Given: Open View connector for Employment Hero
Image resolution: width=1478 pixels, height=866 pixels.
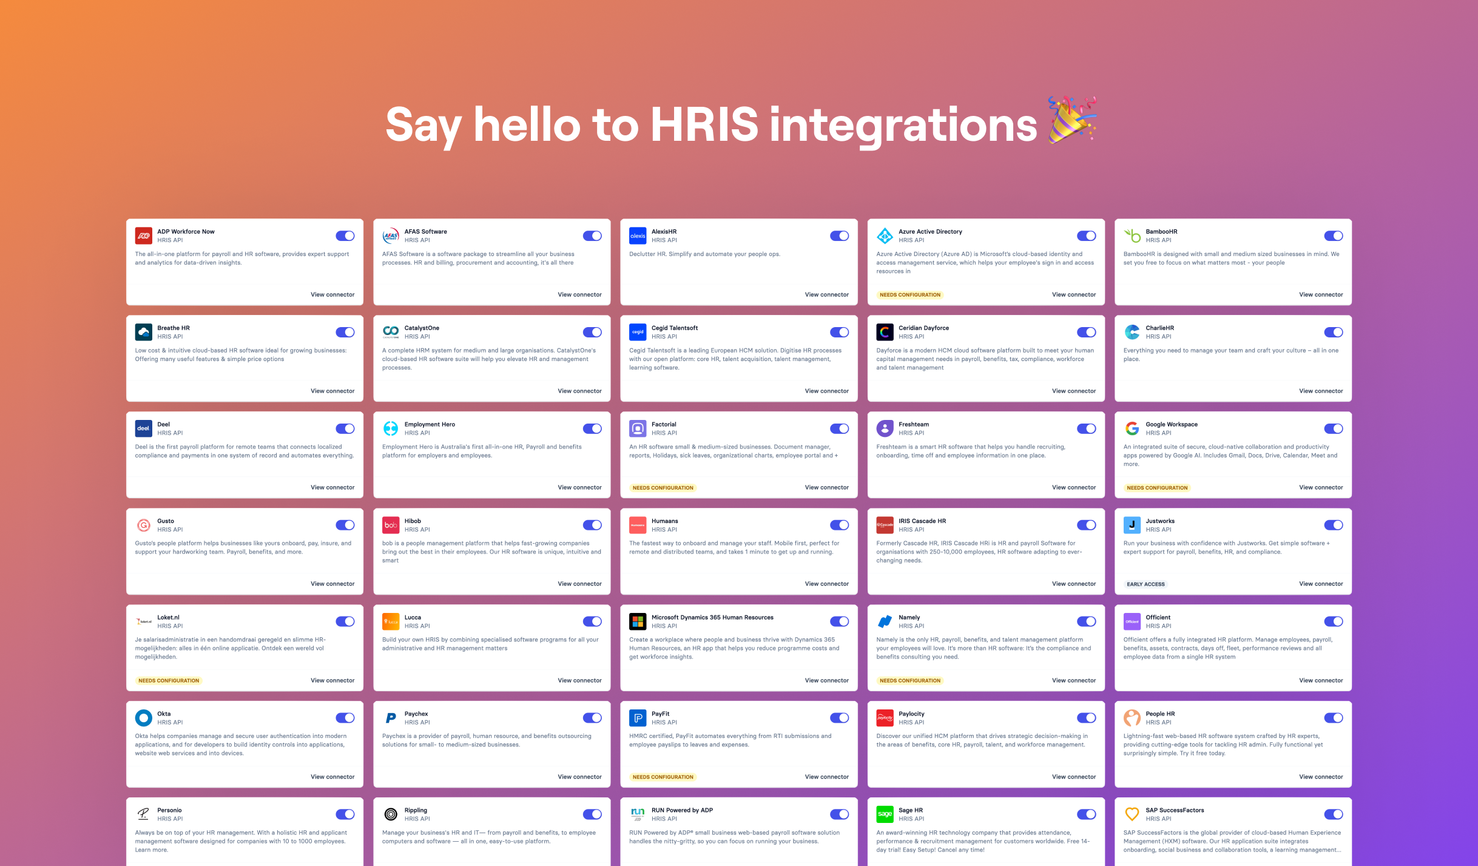Looking at the screenshot, I should pyautogui.click(x=579, y=488).
